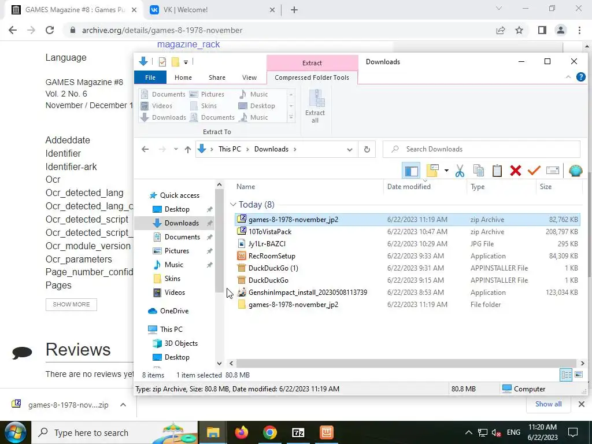Open the downloaded zip item menu chevron
This screenshot has width=592, height=444.
coord(123,405)
